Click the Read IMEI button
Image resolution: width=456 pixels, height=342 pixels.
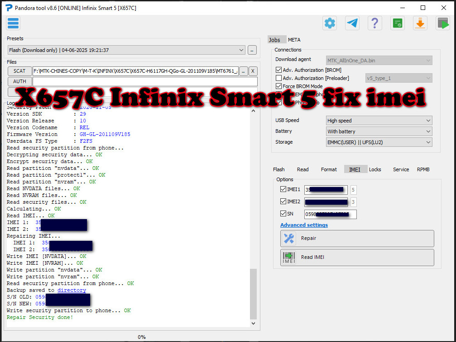pos(357,258)
